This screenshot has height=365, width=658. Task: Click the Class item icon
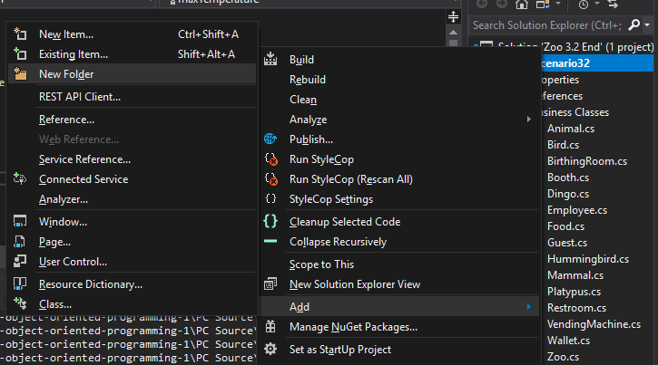(x=20, y=303)
